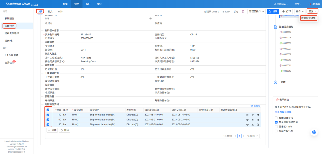Screen dimensions: 322x154
Task: Click the 添加 button below the table
Action: pyautogui.click(x=52, y=130)
